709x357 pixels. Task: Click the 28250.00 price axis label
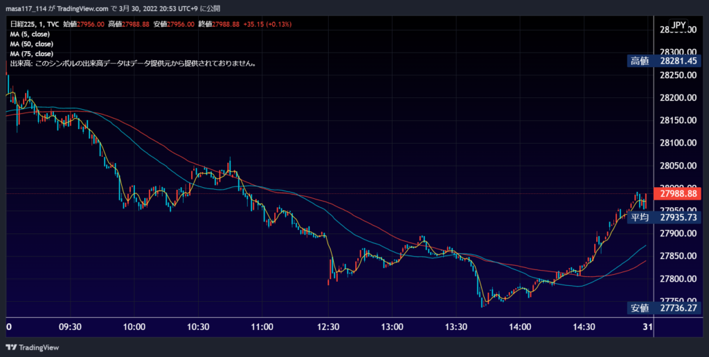tap(679, 75)
